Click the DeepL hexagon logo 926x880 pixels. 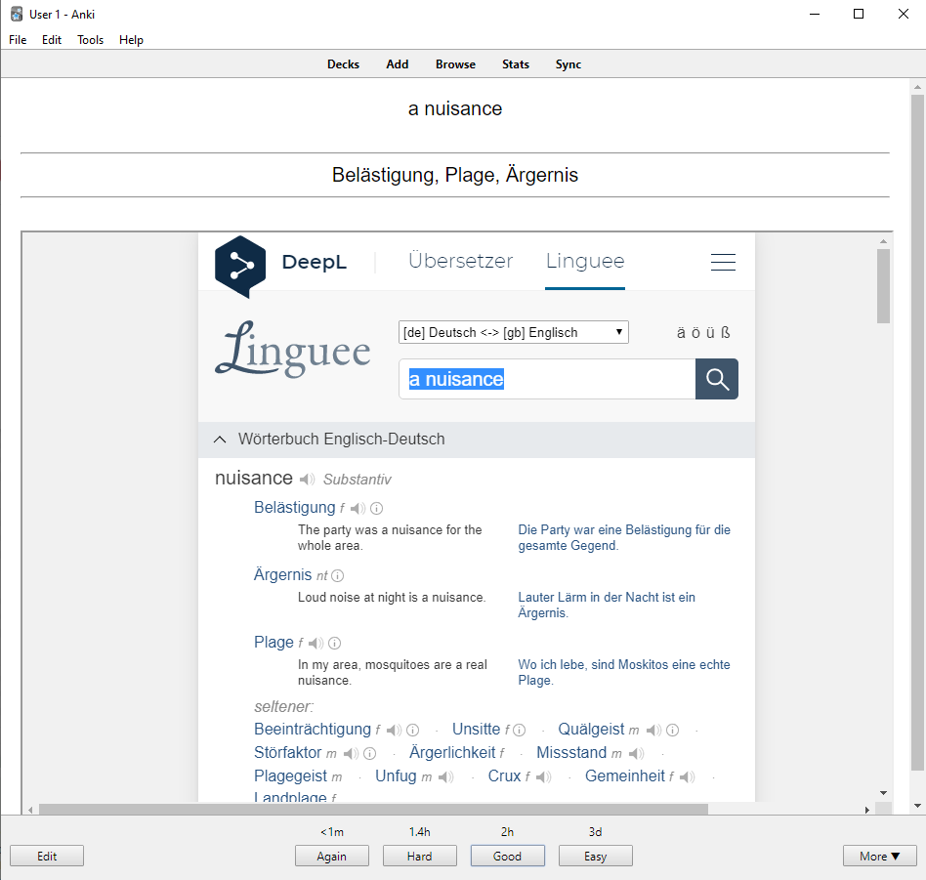click(x=239, y=267)
